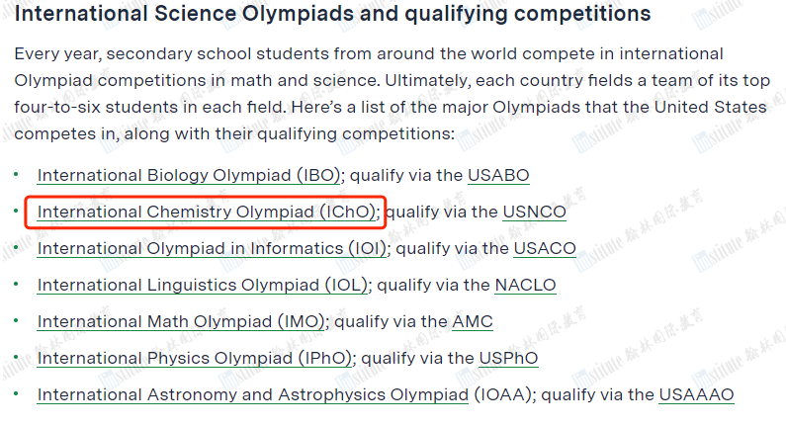Click "qualify via the" text before USNCO
Image resolution: width=786 pixels, height=427 pixels.
442,212
